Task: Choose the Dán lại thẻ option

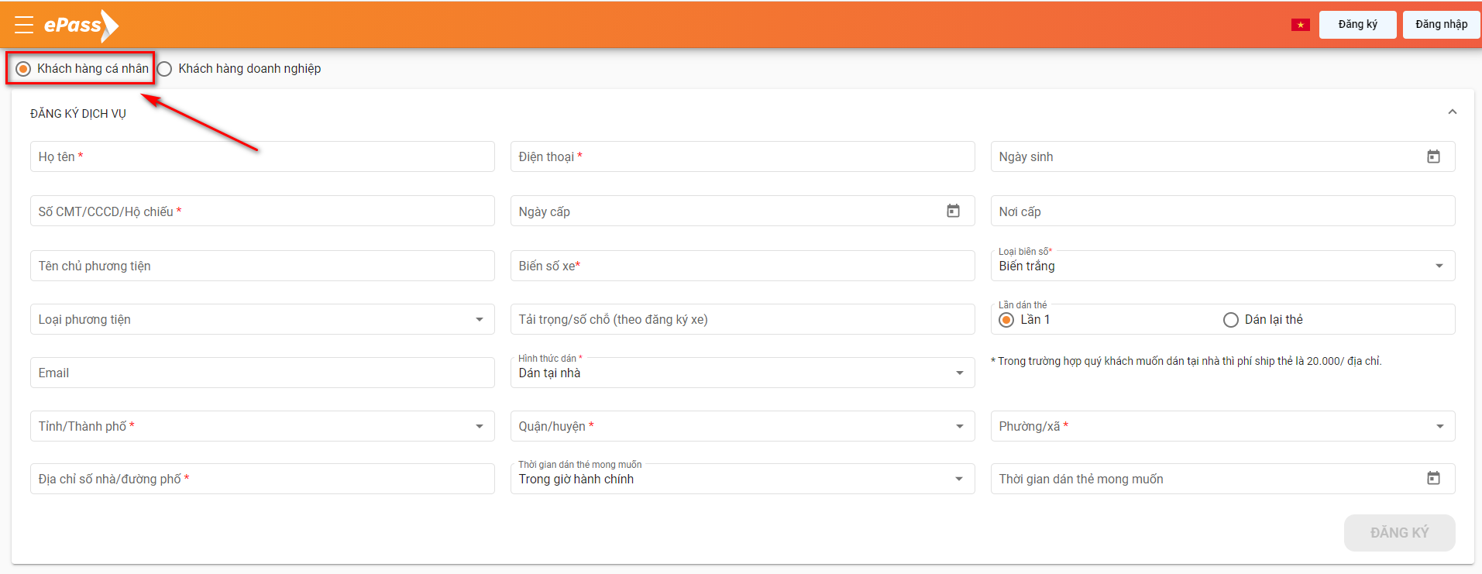Action: coord(1231,320)
